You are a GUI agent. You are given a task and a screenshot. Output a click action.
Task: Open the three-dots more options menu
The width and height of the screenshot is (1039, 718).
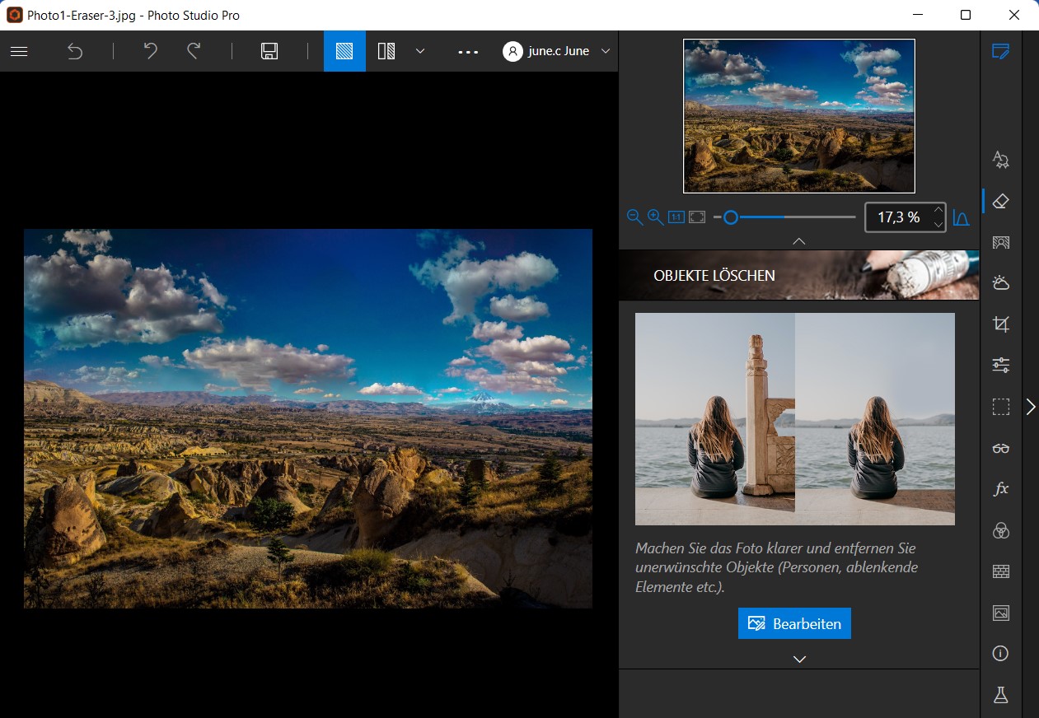click(468, 52)
